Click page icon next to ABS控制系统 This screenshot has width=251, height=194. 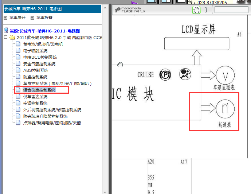[18, 70]
